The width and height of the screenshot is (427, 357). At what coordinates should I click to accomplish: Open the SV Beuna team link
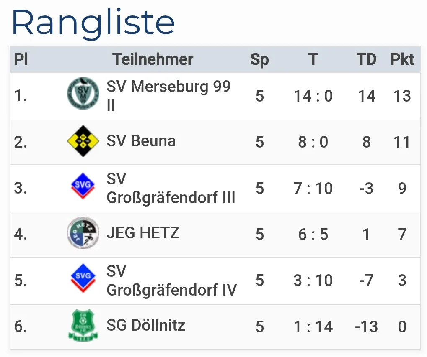[x=141, y=141]
